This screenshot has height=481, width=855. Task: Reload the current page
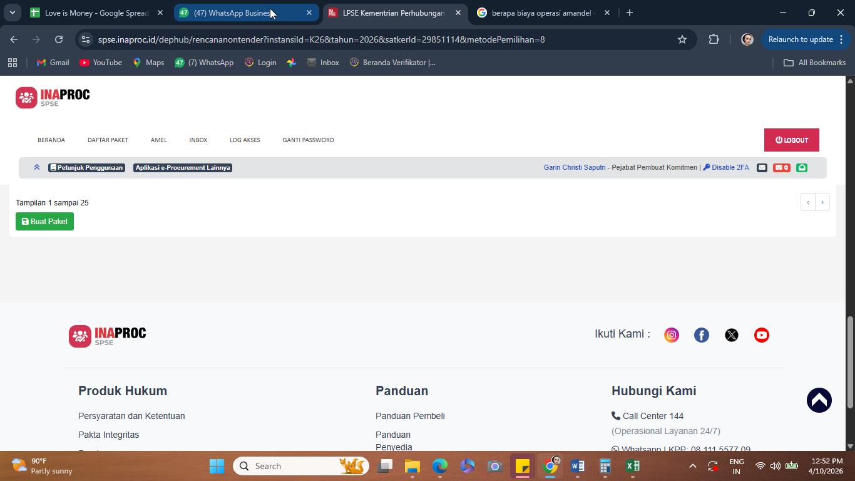59,39
